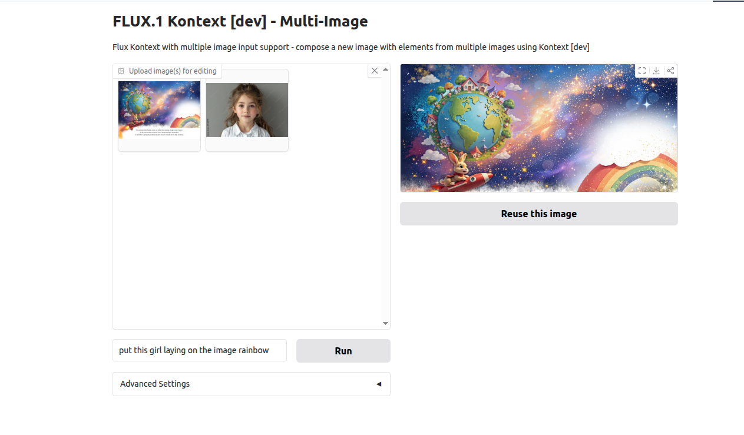This screenshot has width=744, height=435.
Task: Download the generated output image
Action: point(656,71)
